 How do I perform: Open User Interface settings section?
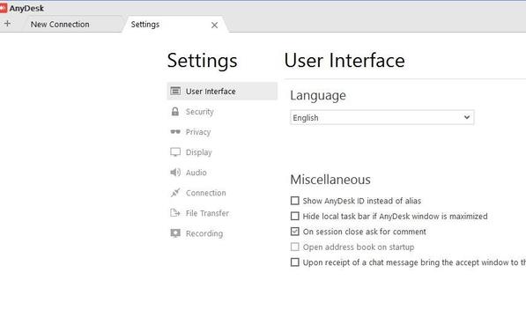(x=222, y=92)
